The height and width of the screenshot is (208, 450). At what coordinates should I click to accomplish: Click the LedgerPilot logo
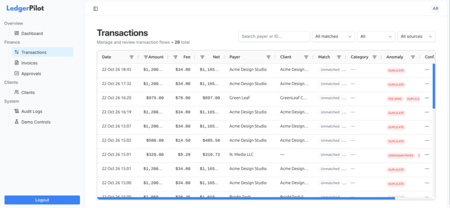point(25,8)
